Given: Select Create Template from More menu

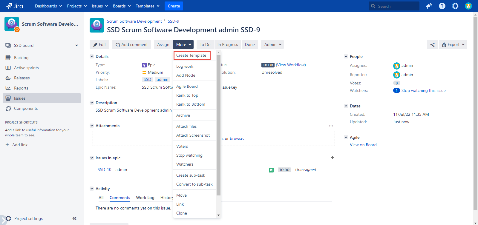Looking at the screenshot, I should [x=191, y=56].
